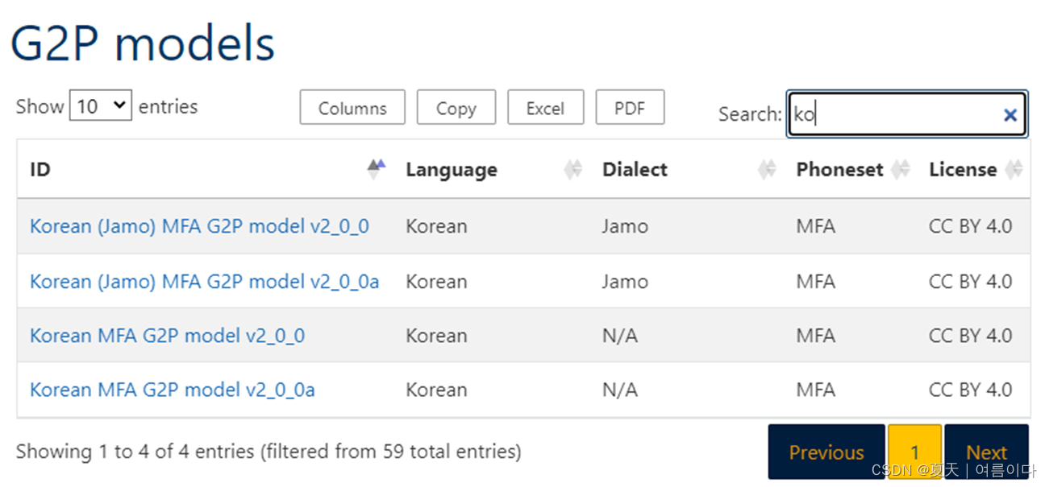Open Korean (Jamo) MFA G2P model v2_0_0a

(204, 282)
